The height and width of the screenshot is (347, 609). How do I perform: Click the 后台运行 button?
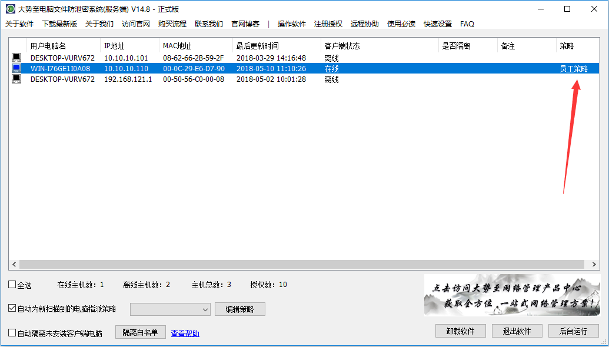[573, 331]
